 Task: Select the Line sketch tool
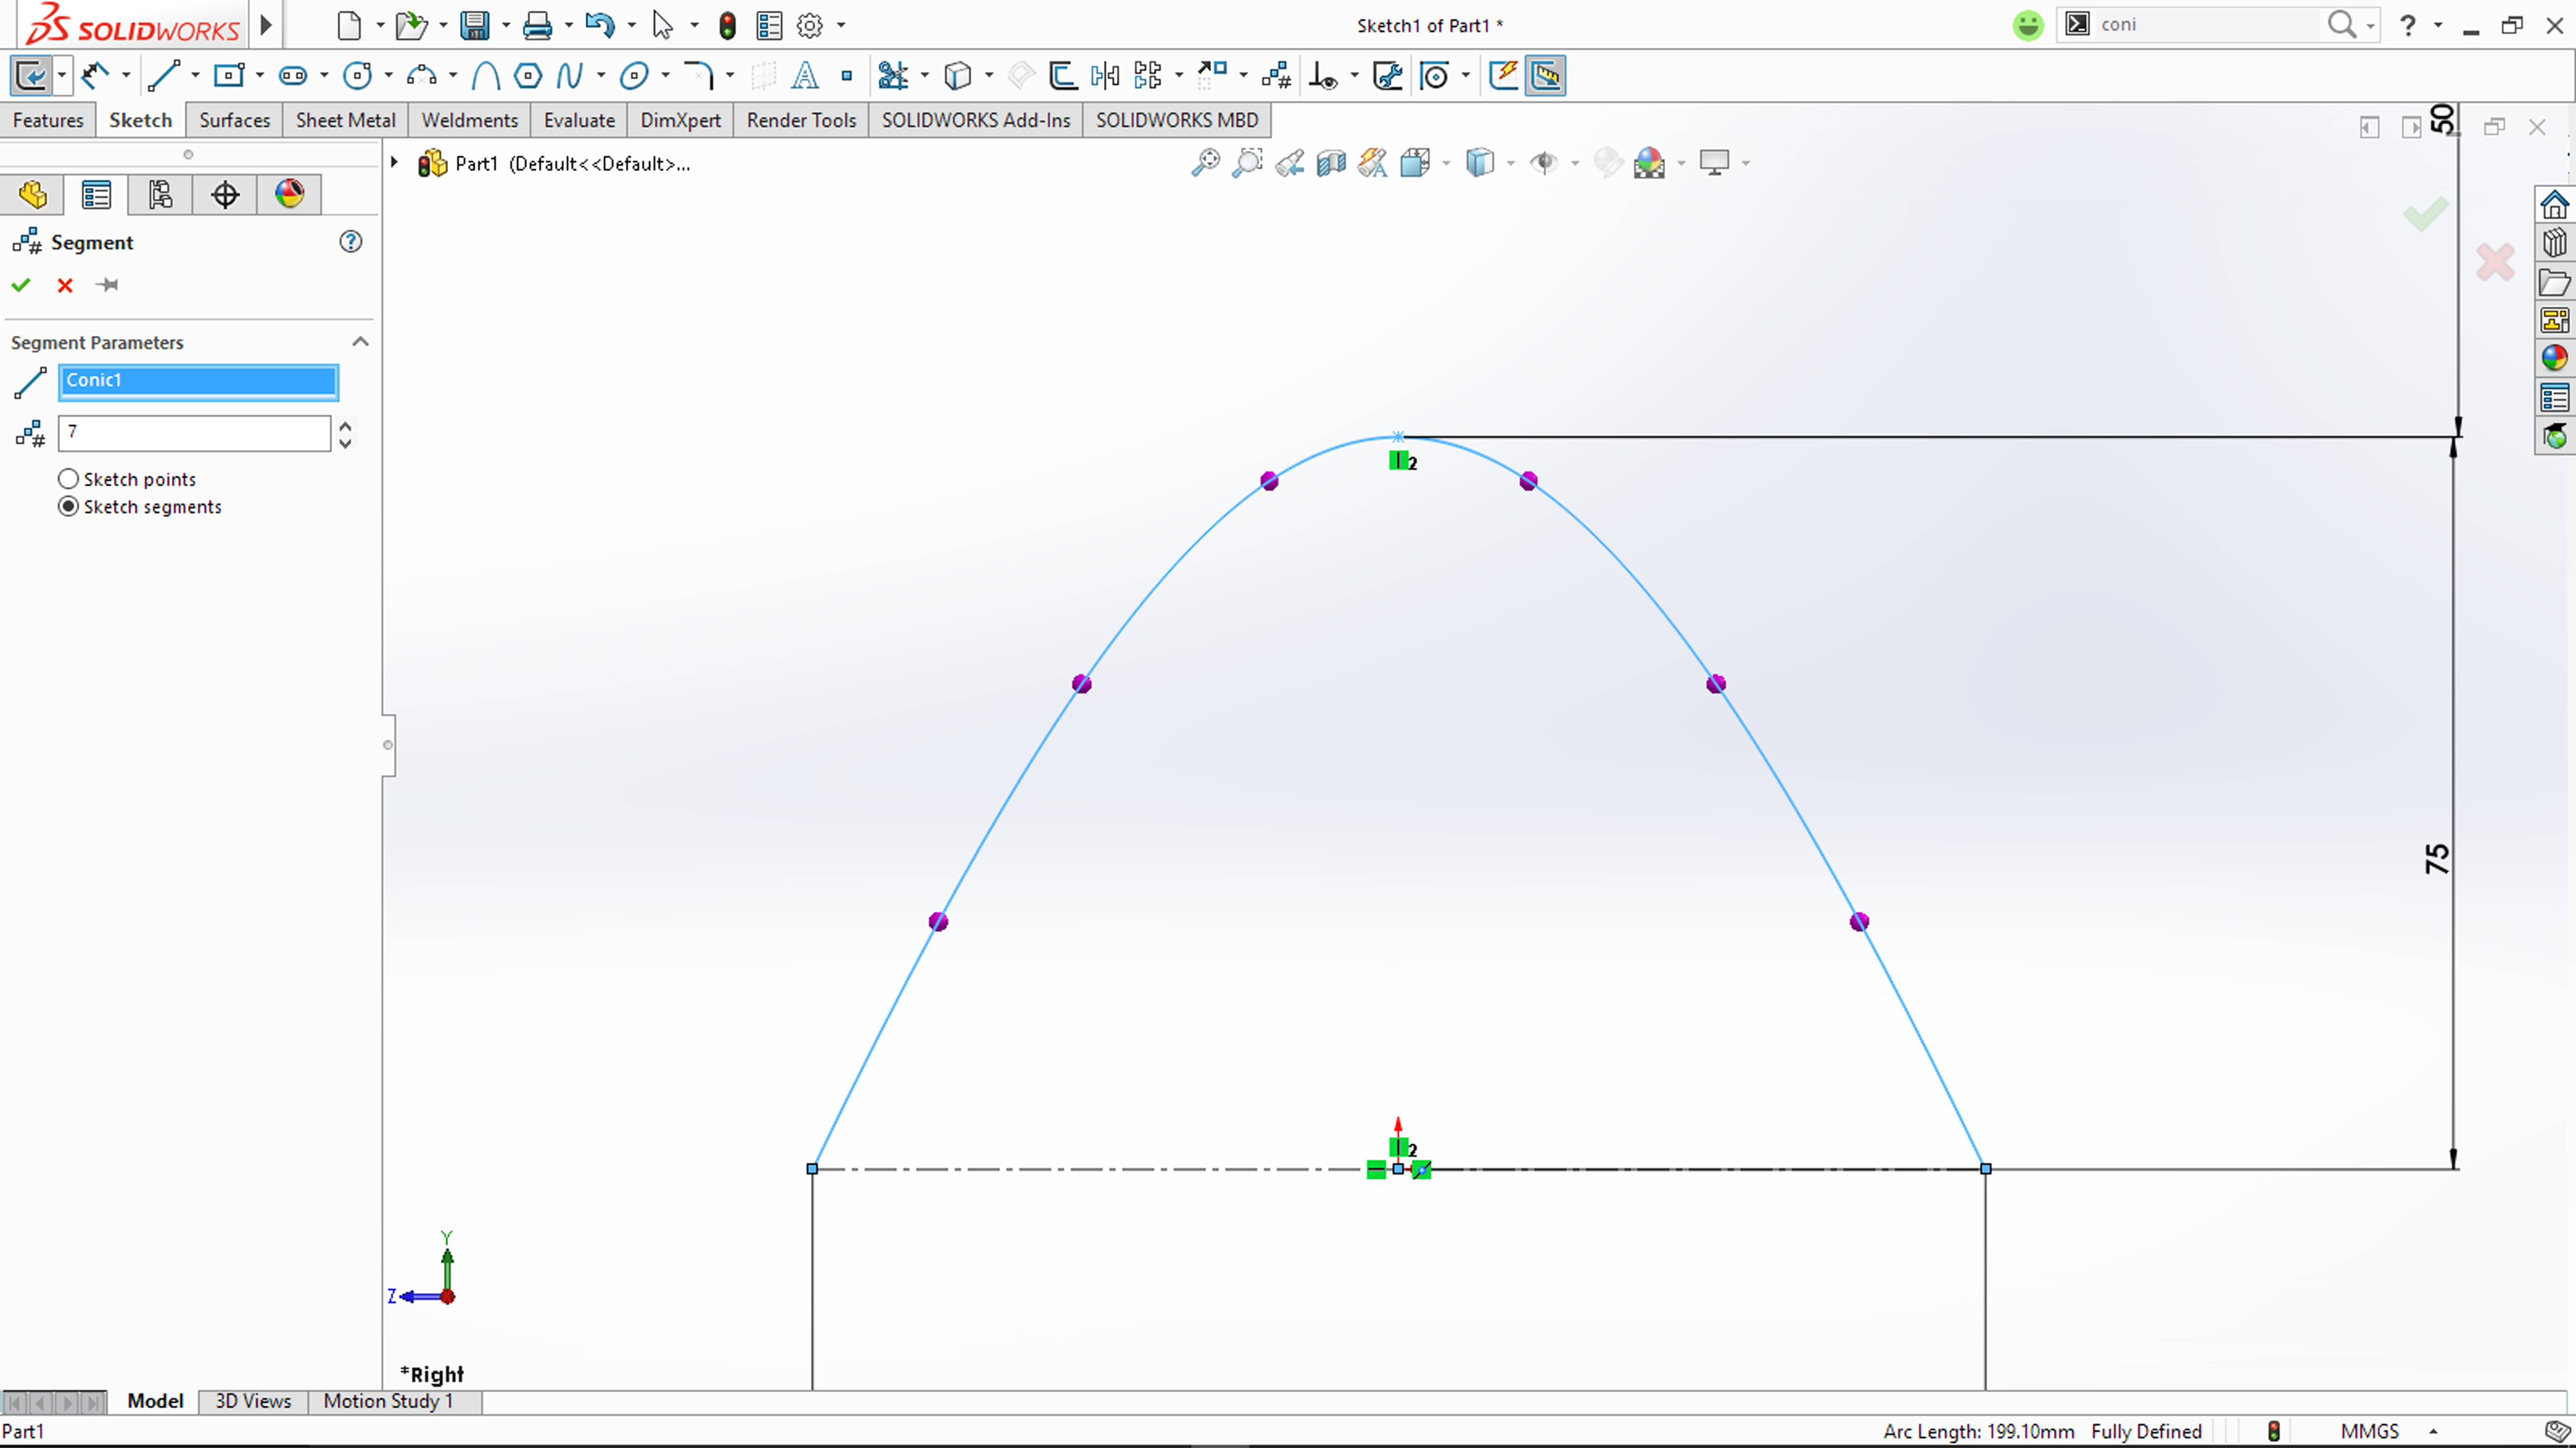163,75
